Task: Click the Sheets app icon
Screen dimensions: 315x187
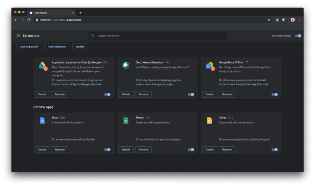Action: click(126, 121)
